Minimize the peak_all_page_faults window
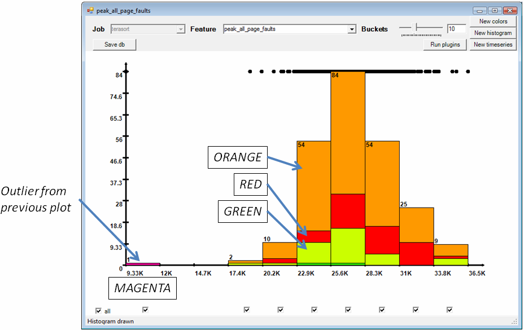Image resolution: width=524 pixels, height=330 pixels. 481,11
